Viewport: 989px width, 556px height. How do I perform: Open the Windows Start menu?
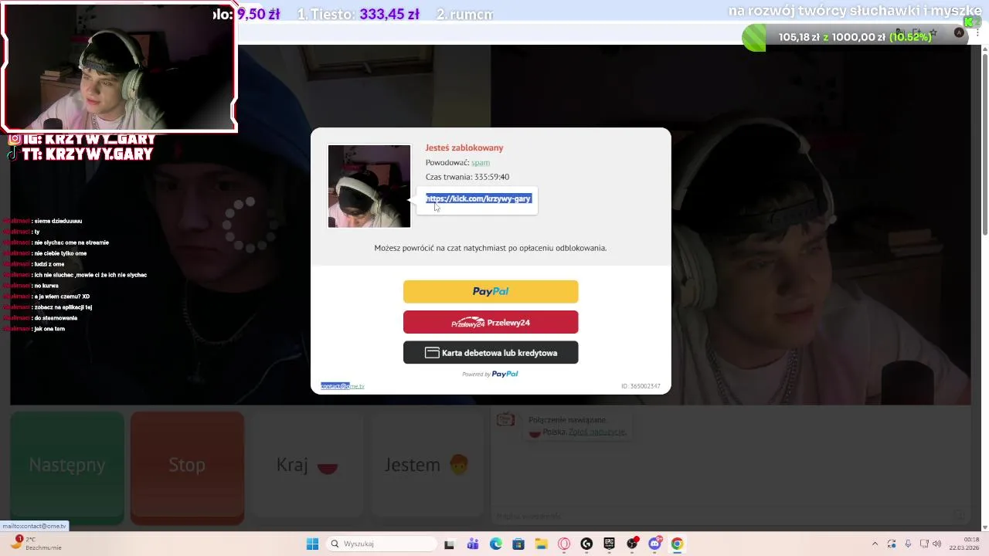coord(312,544)
